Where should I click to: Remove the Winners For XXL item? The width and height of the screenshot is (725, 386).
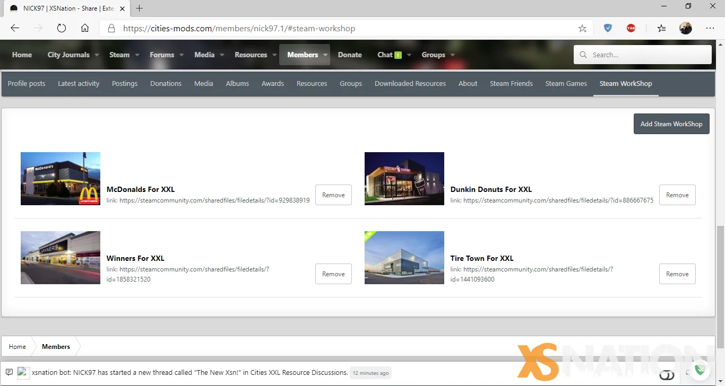333,274
